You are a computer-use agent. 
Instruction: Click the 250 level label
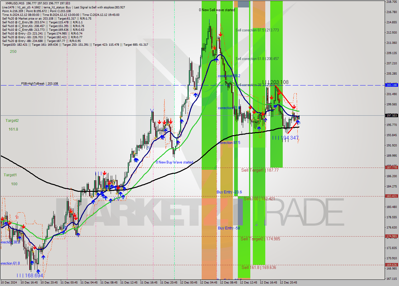tap(13, 52)
